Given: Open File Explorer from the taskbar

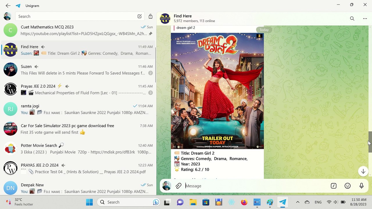Looking at the screenshot, I should [x=193, y=202].
